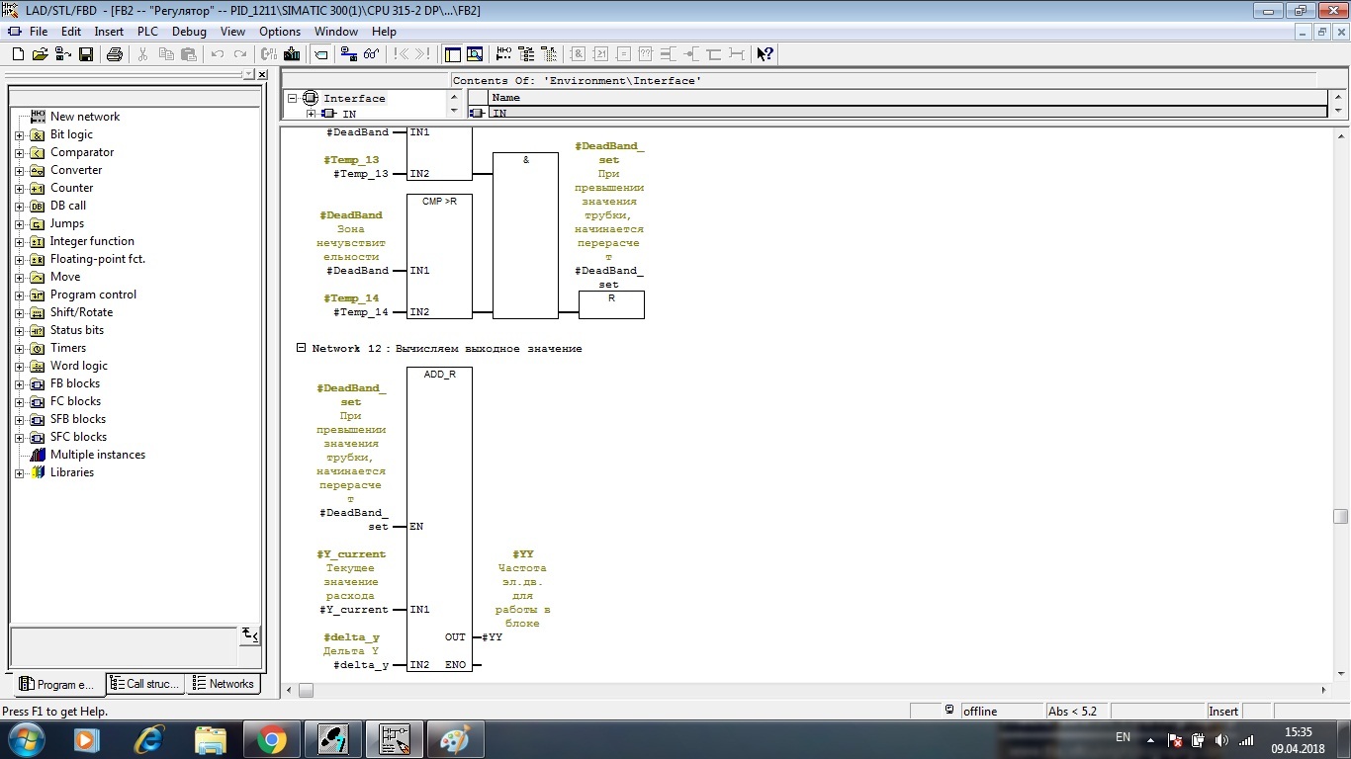Toggle the Details pane toolbar icon
Image resolution: width=1351 pixels, height=759 pixels.
point(475,54)
